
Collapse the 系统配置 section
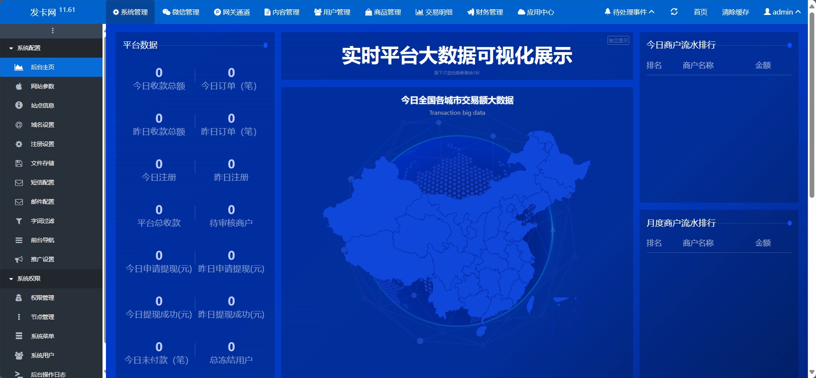pyautogui.click(x=51, y=48)
